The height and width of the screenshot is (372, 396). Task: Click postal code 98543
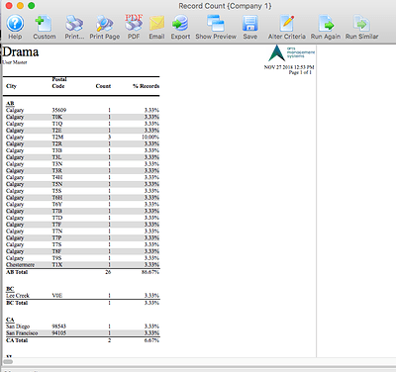click(x=59, y=326)
